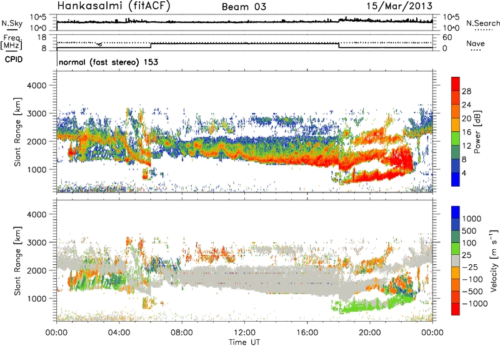Click the 'Nave' legend label
This screenshot has width=500, height=346.
click(x=476, y=44)
